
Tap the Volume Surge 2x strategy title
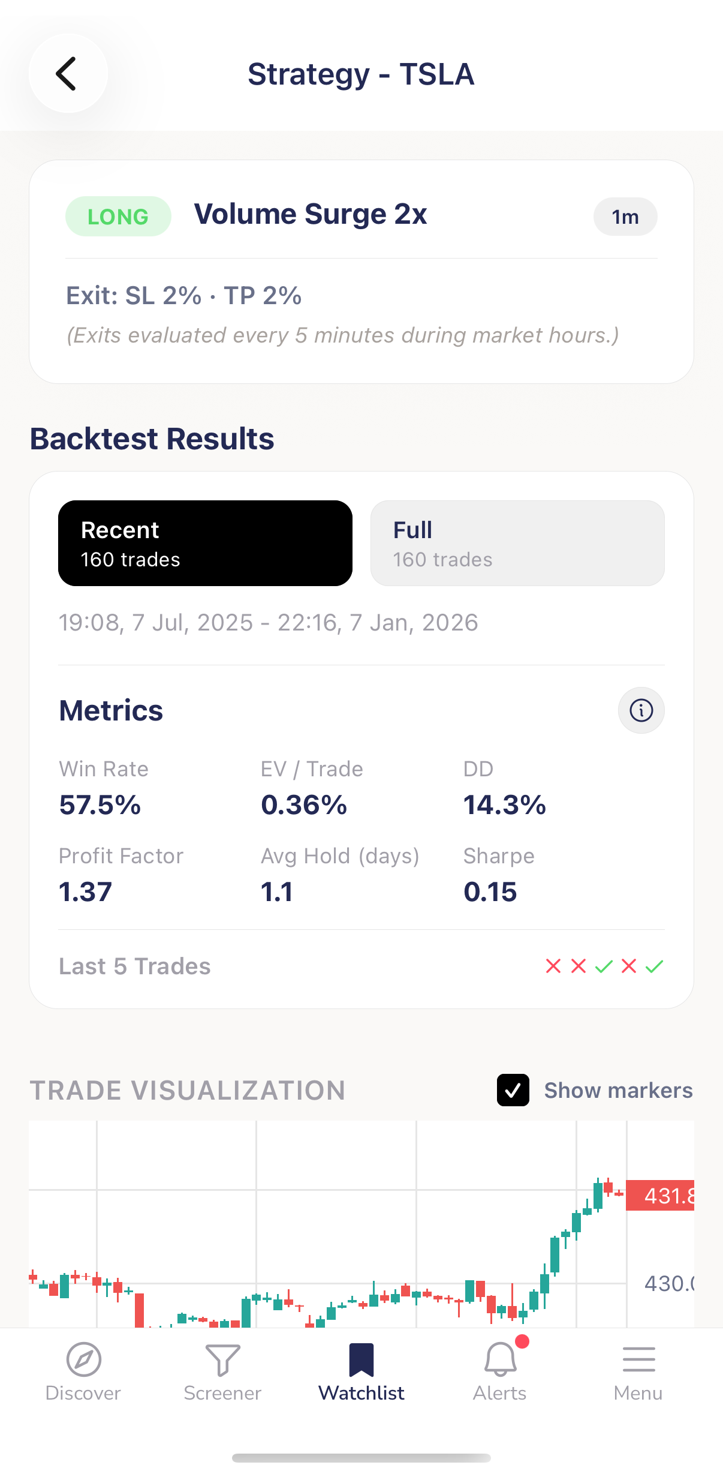(x=311, y=214)
